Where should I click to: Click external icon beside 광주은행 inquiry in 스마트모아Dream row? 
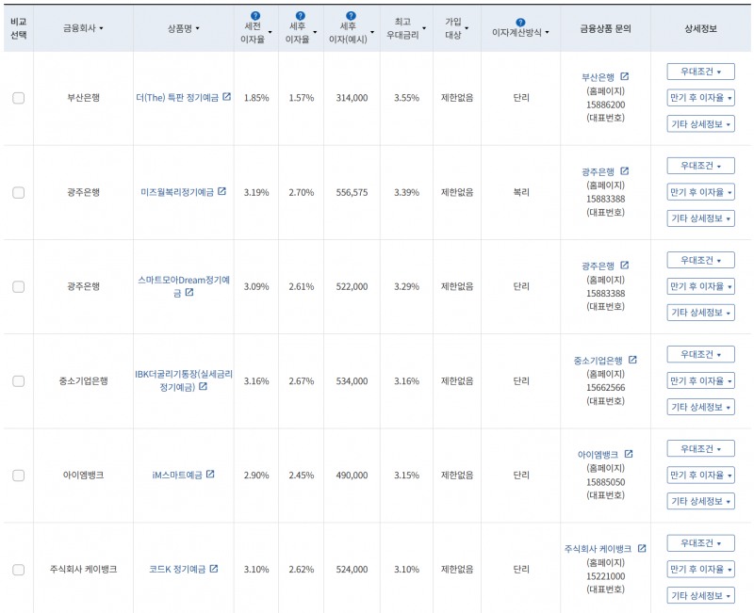pyautogui.click(x=624, y=266)
